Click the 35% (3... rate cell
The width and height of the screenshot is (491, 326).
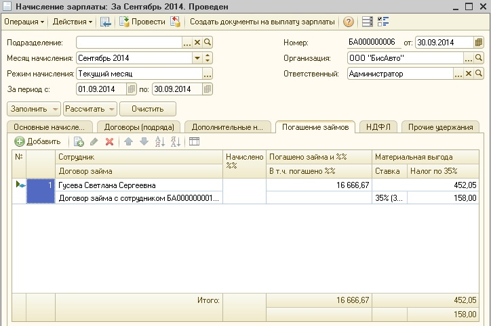[389, 198]
